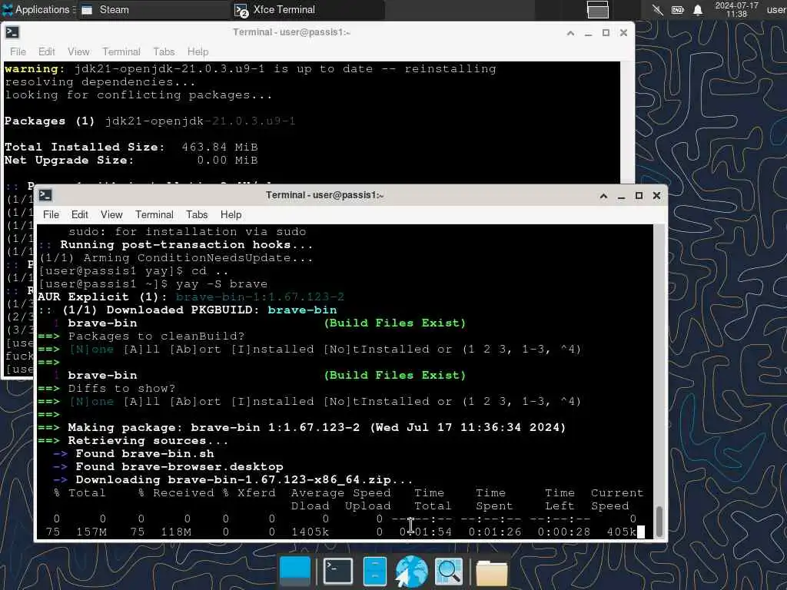Viewport: 787px width, 590px height.
Task: Open the home folder icon in dock
Action: pyautogui.click(x=491, y=572)
